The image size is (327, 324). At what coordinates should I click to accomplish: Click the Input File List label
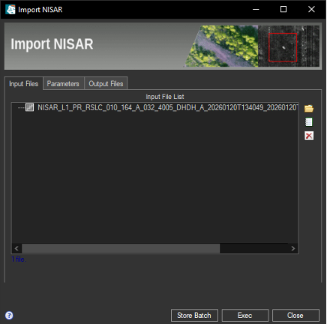pos(165,97)
